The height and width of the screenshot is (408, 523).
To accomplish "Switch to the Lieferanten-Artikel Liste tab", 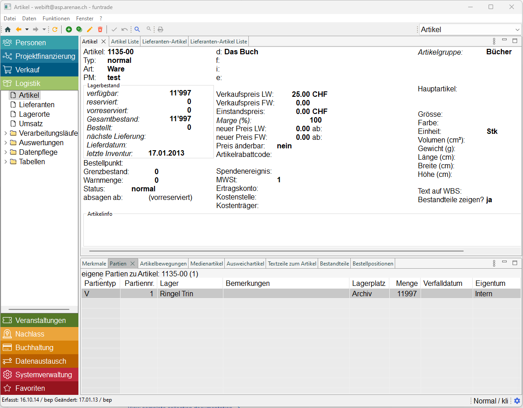I will click(218, 42).
